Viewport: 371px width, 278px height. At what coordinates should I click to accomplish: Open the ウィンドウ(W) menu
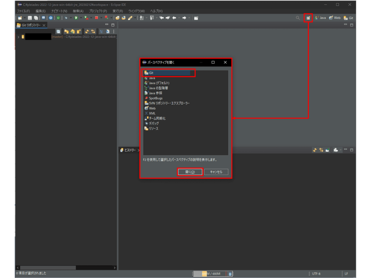click(137, 11)
